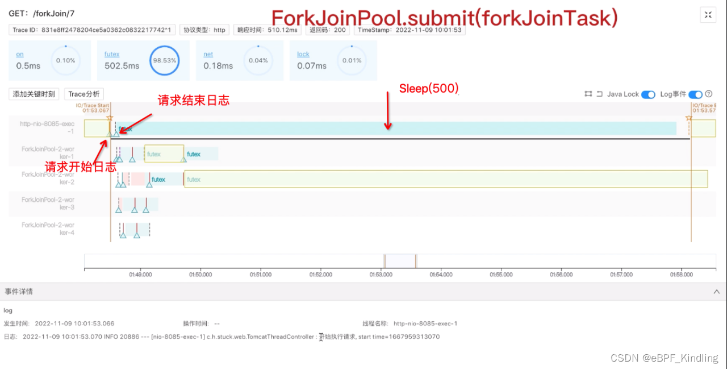Select the fit-to-view icon beside Java Lock
This screenshot has width=727, height=369.
(588, 94)
